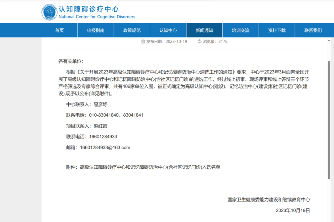
Task: Click National Center for Cognitive Disorders text
Action: tap(97, 17)
